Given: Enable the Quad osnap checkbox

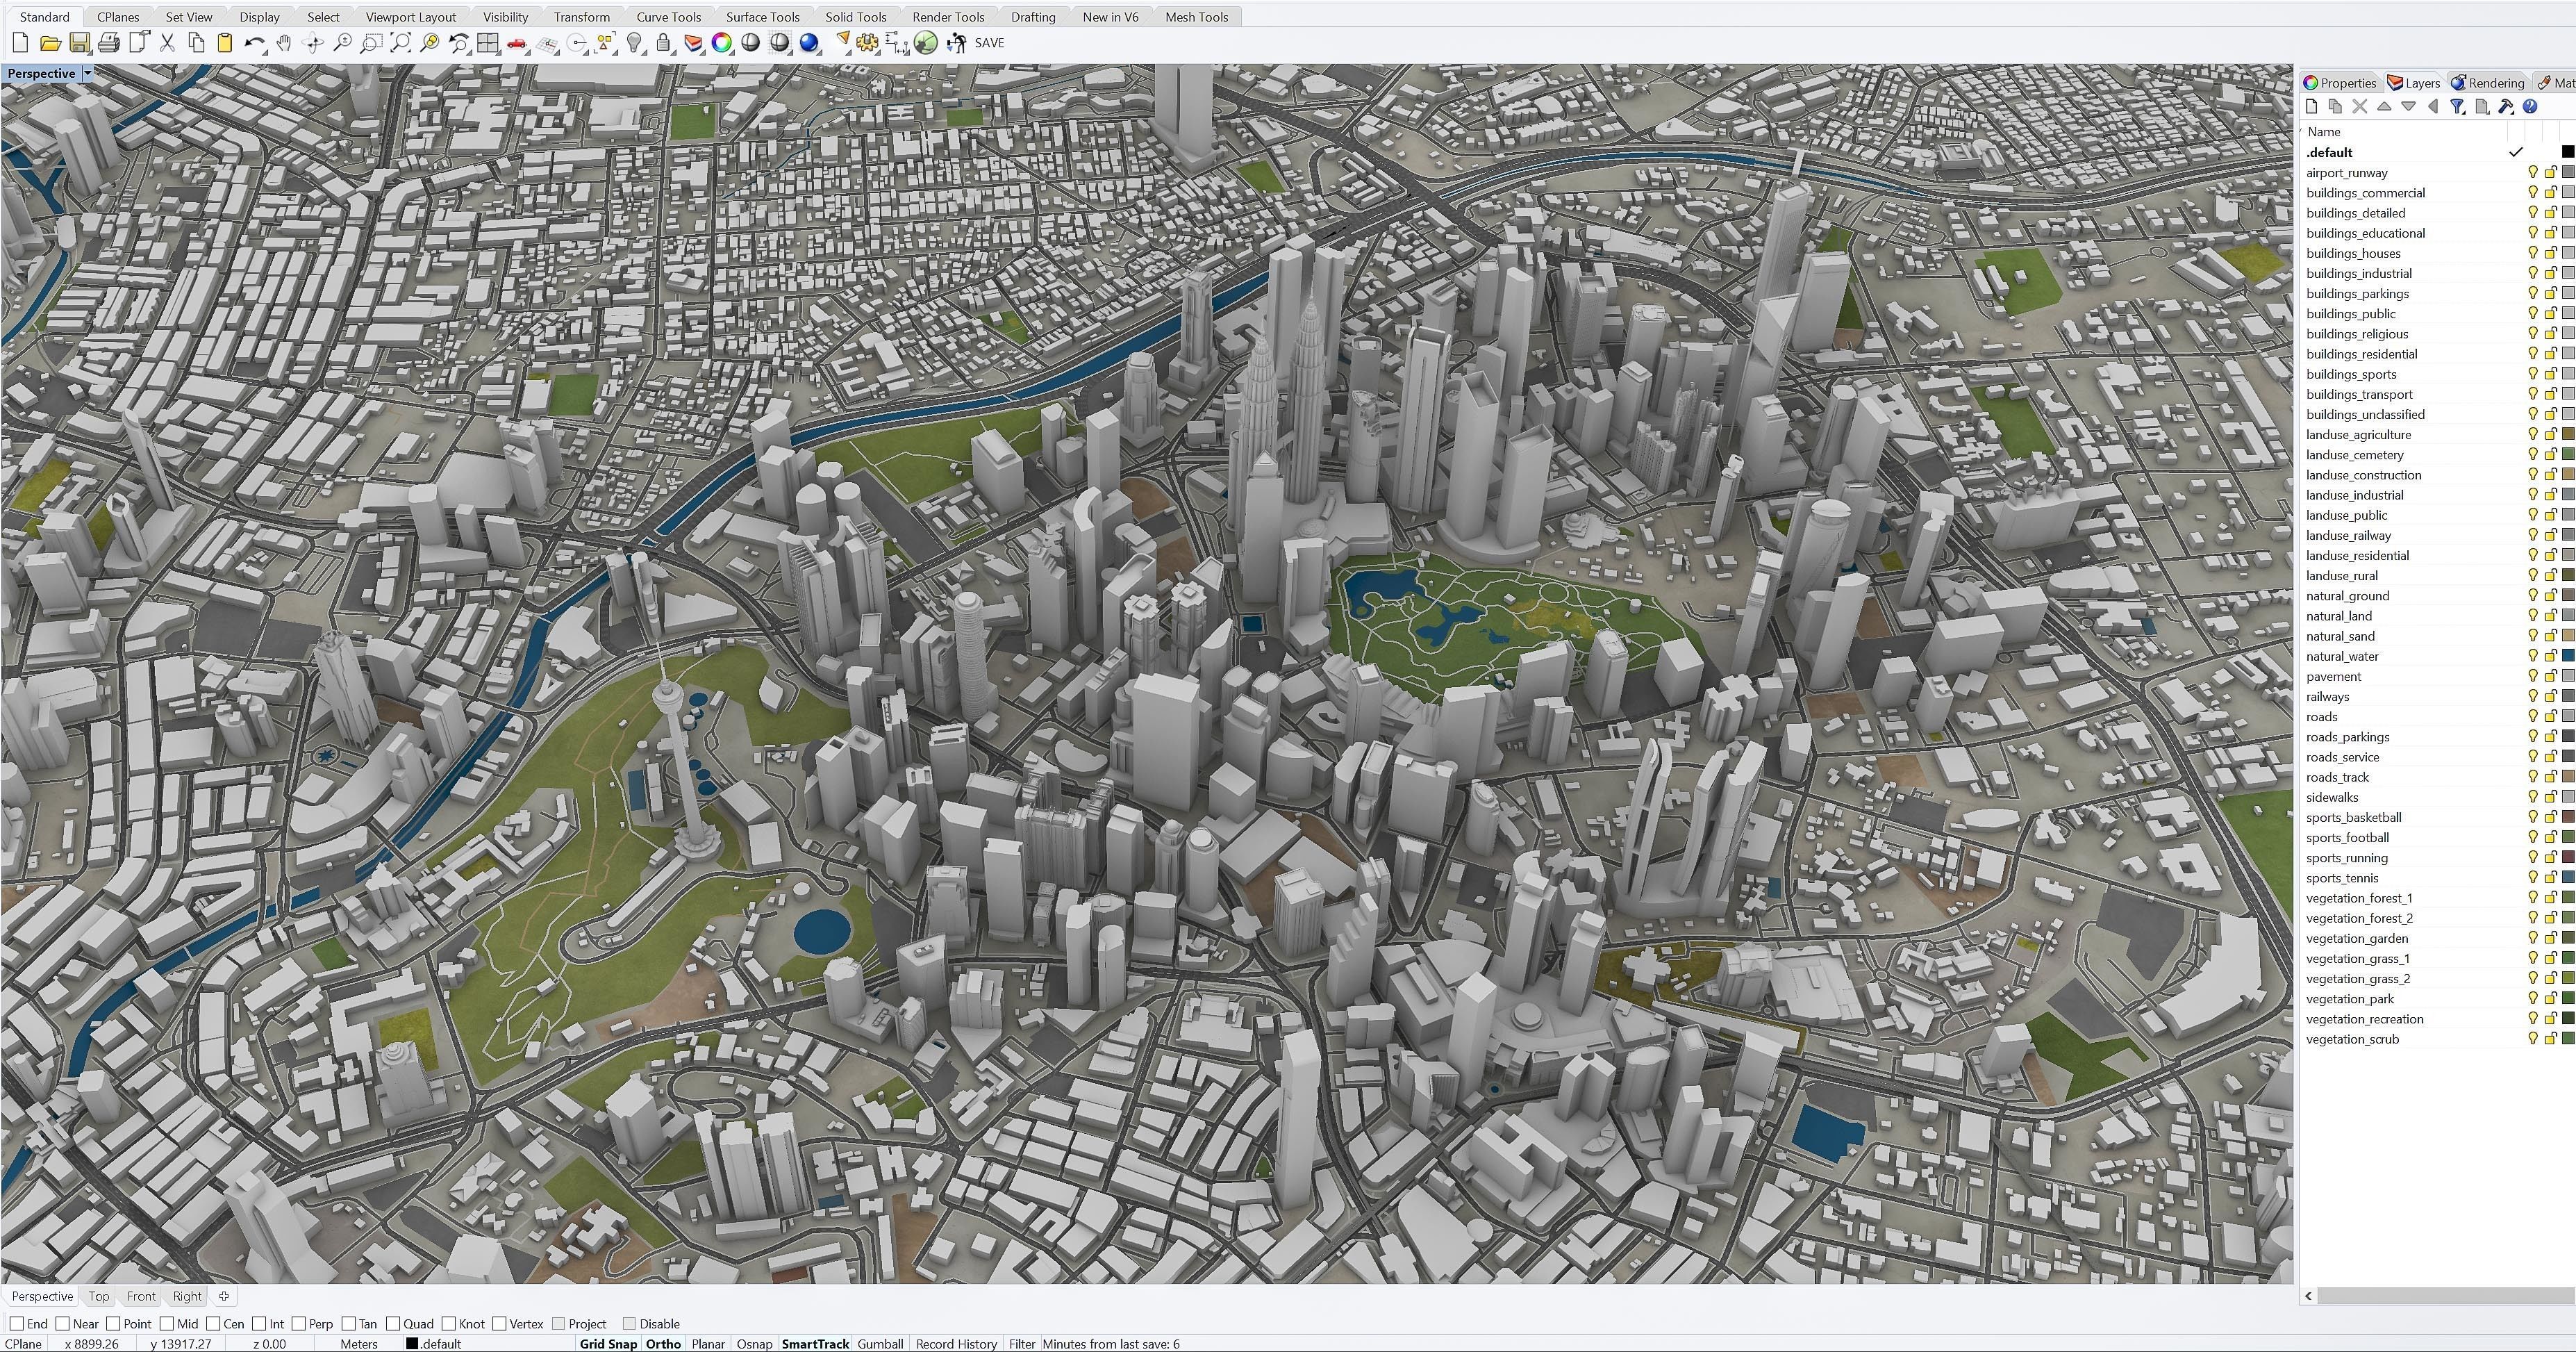Looking at the screenshot, I should pyautogui.click(x=393, y=1324).
